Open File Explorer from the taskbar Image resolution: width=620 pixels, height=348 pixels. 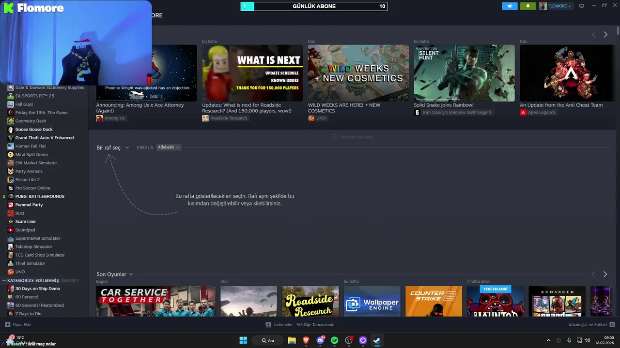(292, 340)
